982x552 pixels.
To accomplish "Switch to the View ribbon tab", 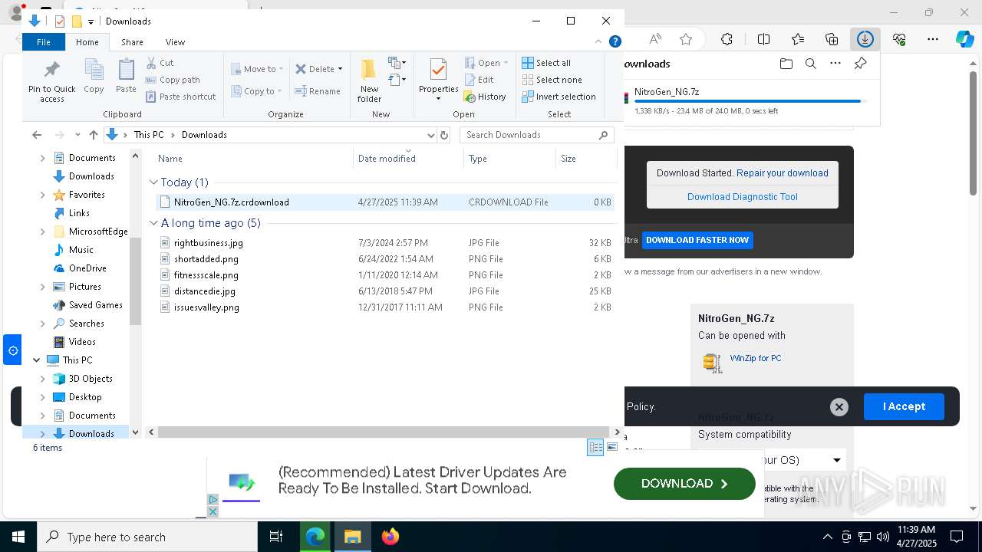I will (175, 42).
